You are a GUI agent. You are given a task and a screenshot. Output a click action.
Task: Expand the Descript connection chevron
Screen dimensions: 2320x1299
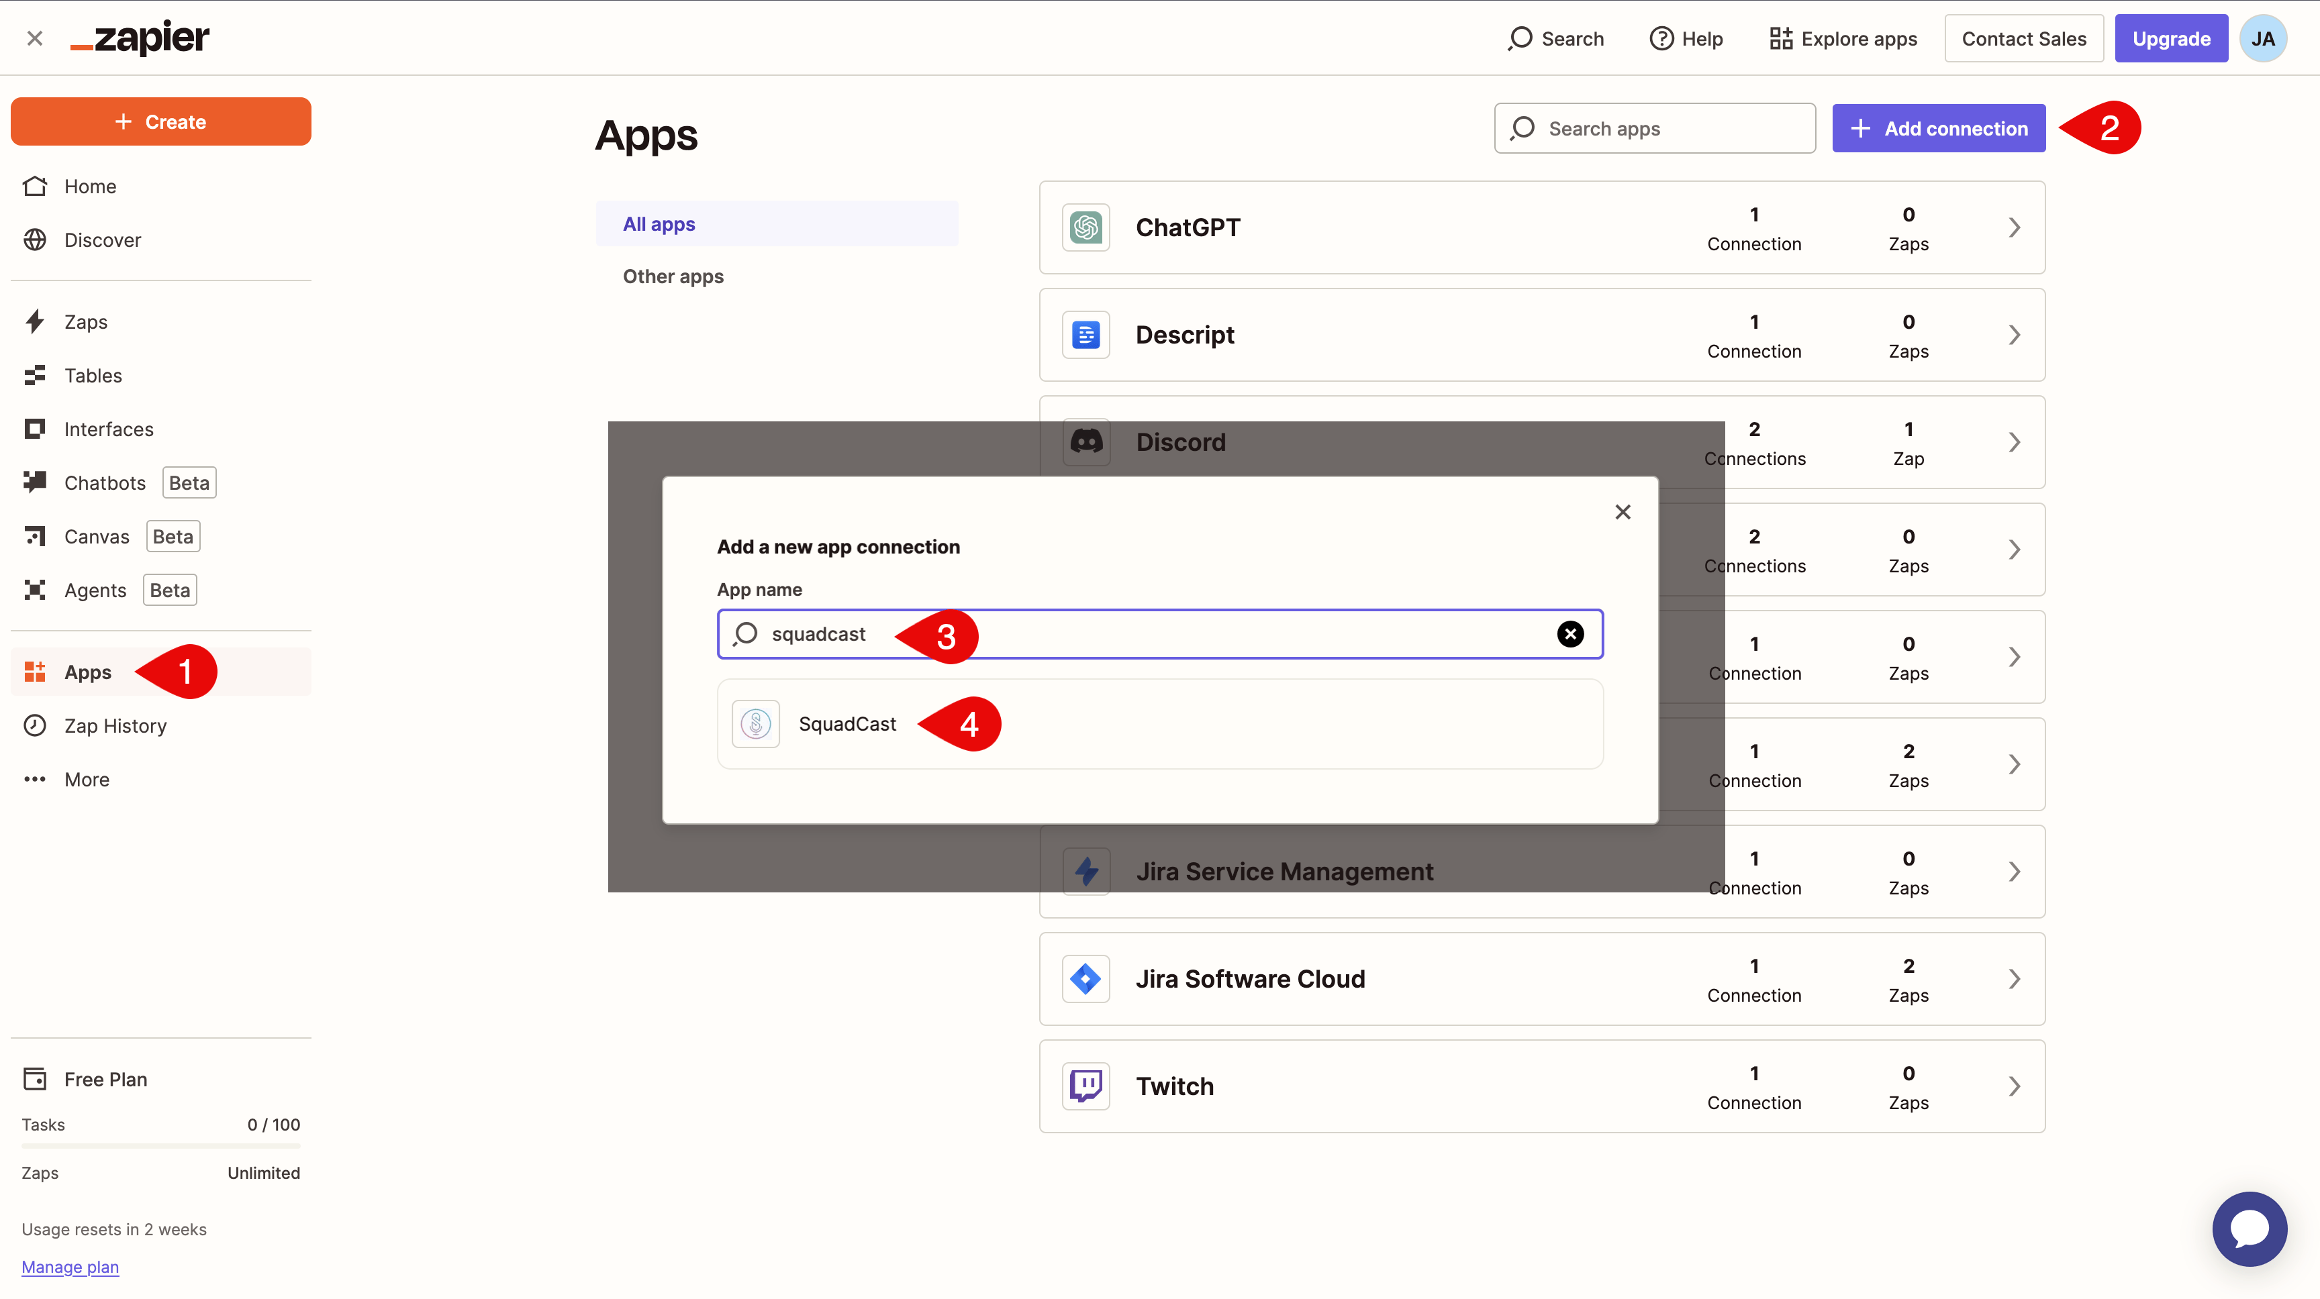click(2015, 335)
